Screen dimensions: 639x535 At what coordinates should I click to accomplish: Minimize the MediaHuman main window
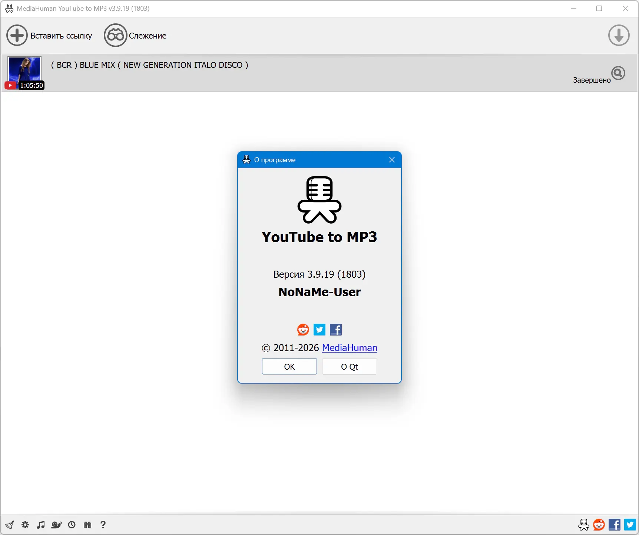574,9
